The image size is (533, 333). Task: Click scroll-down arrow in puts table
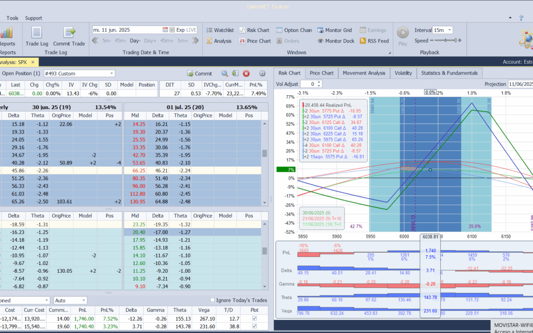pos(265,287)
